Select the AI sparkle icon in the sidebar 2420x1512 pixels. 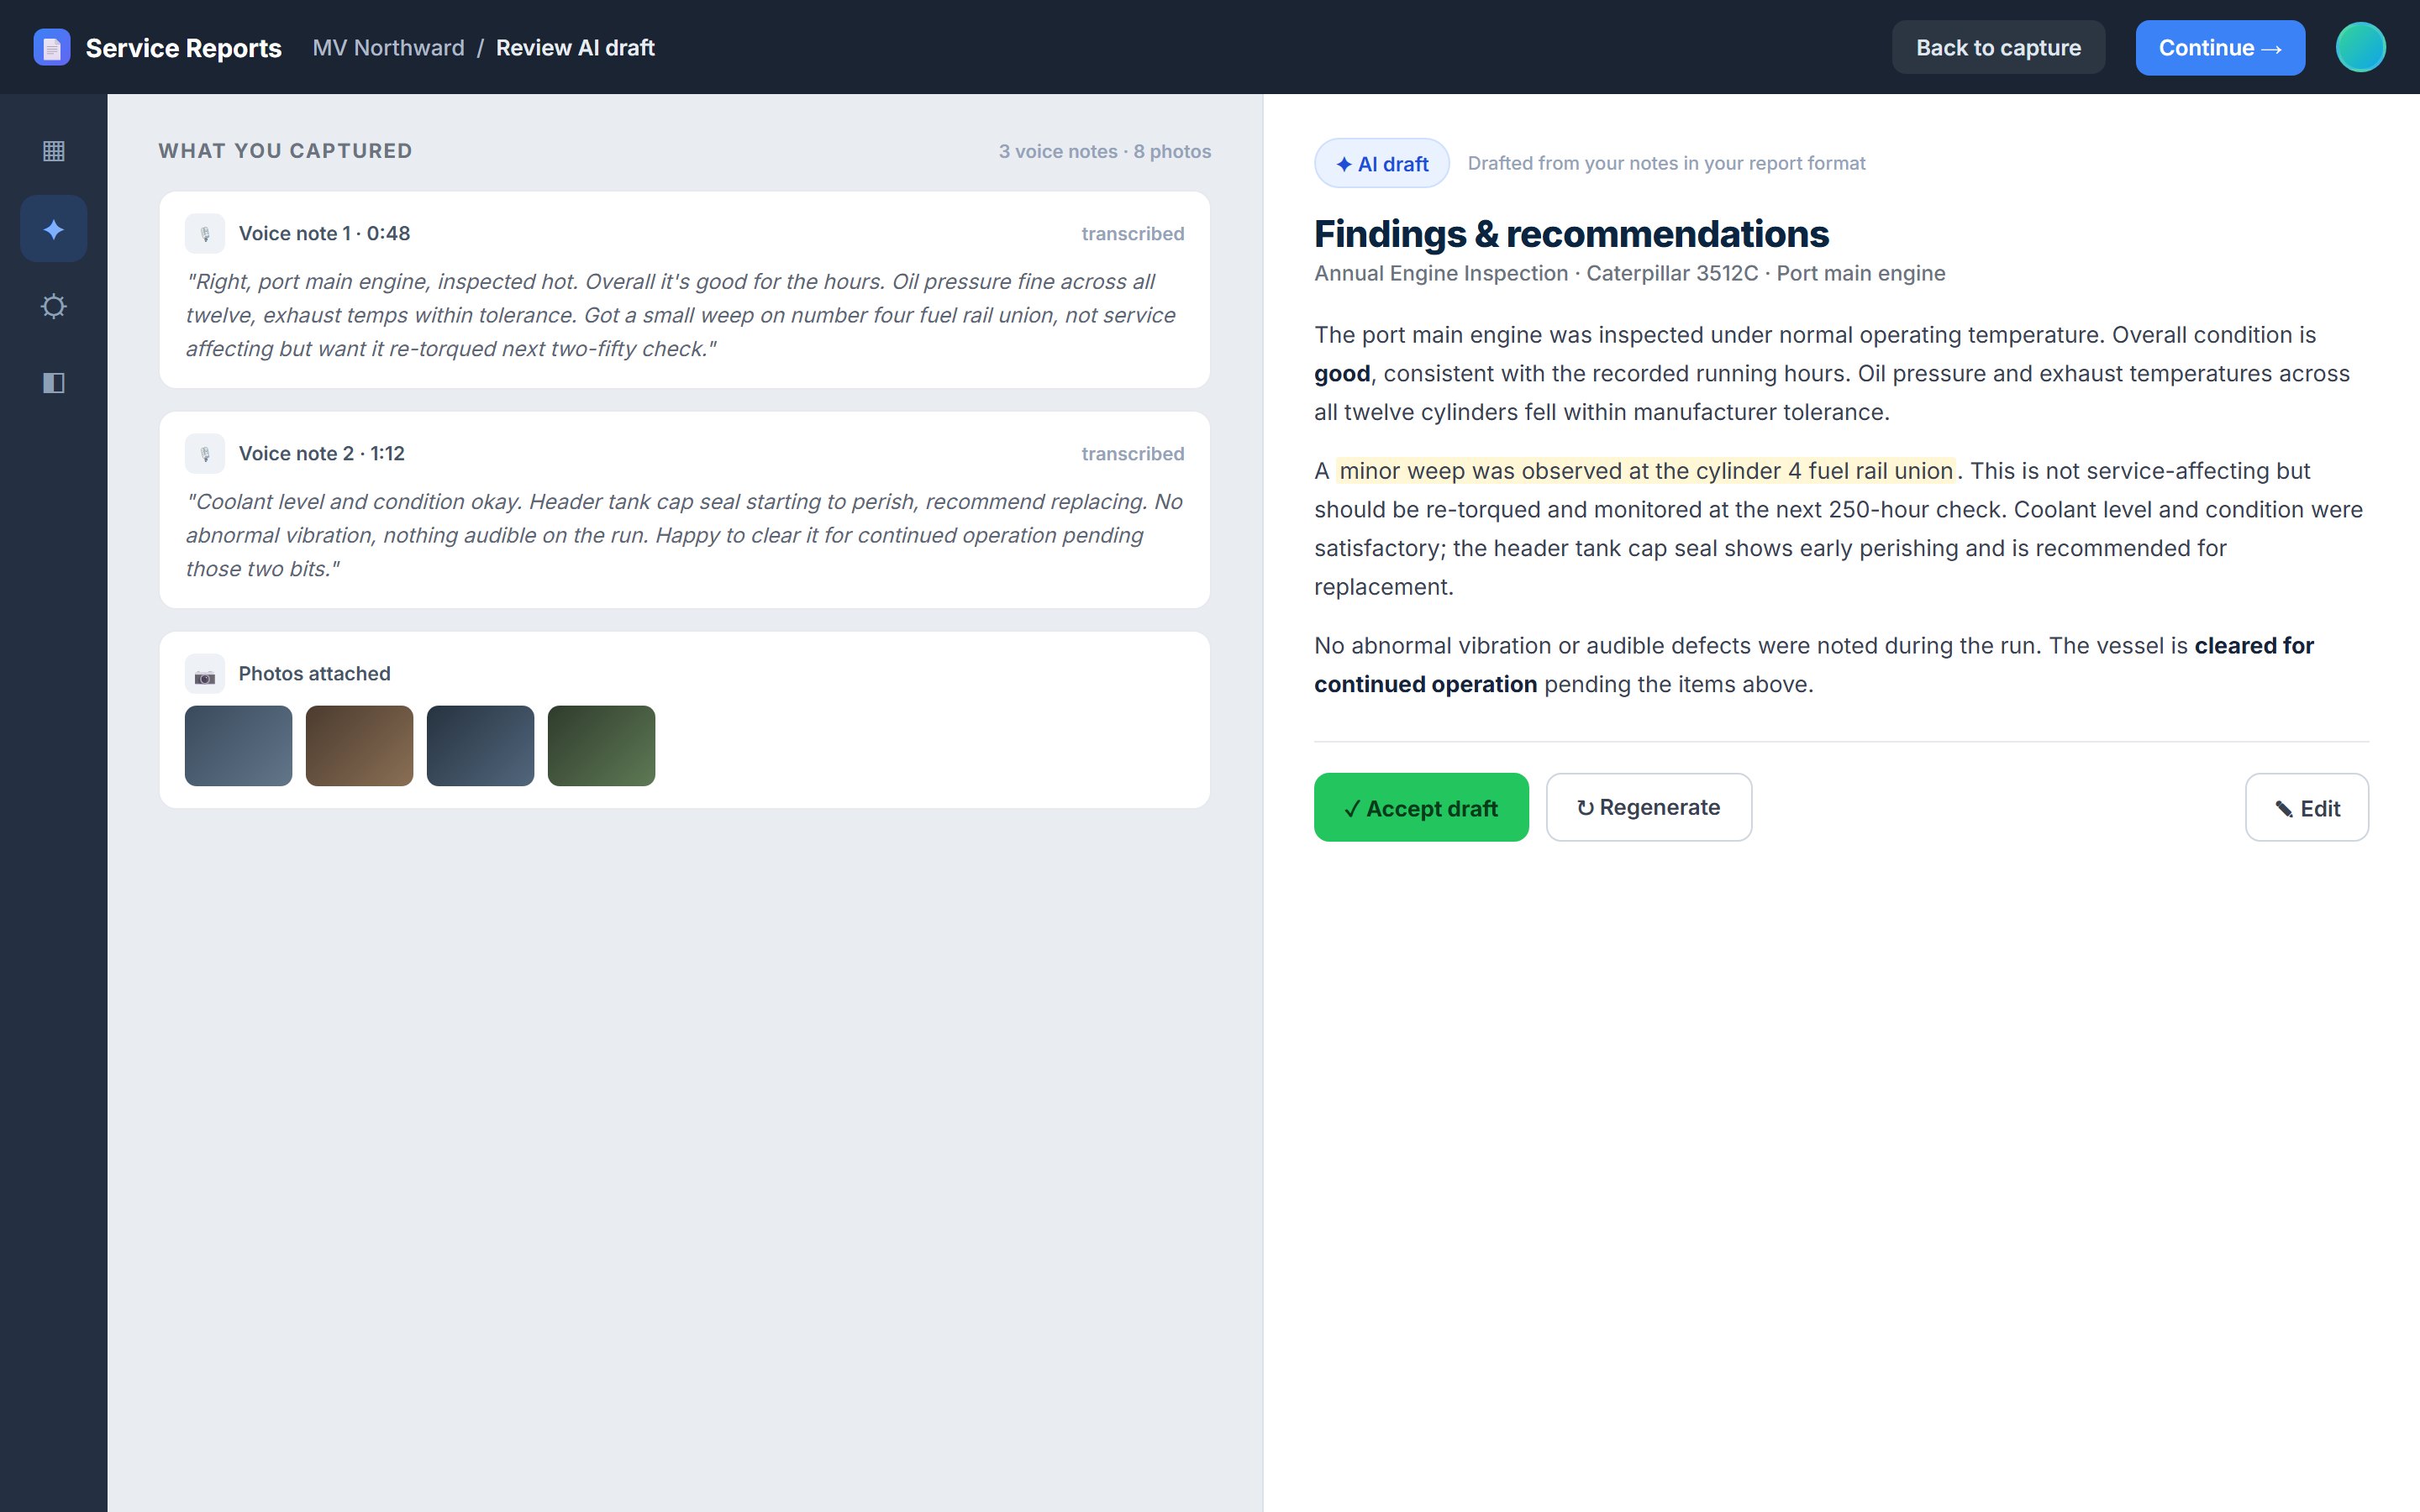click(54, 229)
